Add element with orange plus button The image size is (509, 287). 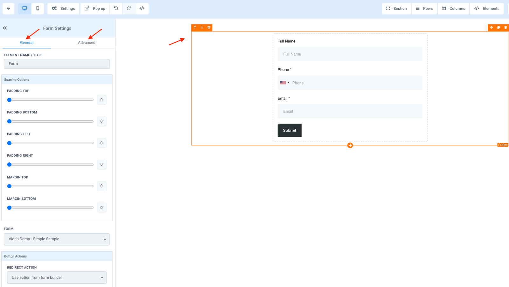(350, 146)
